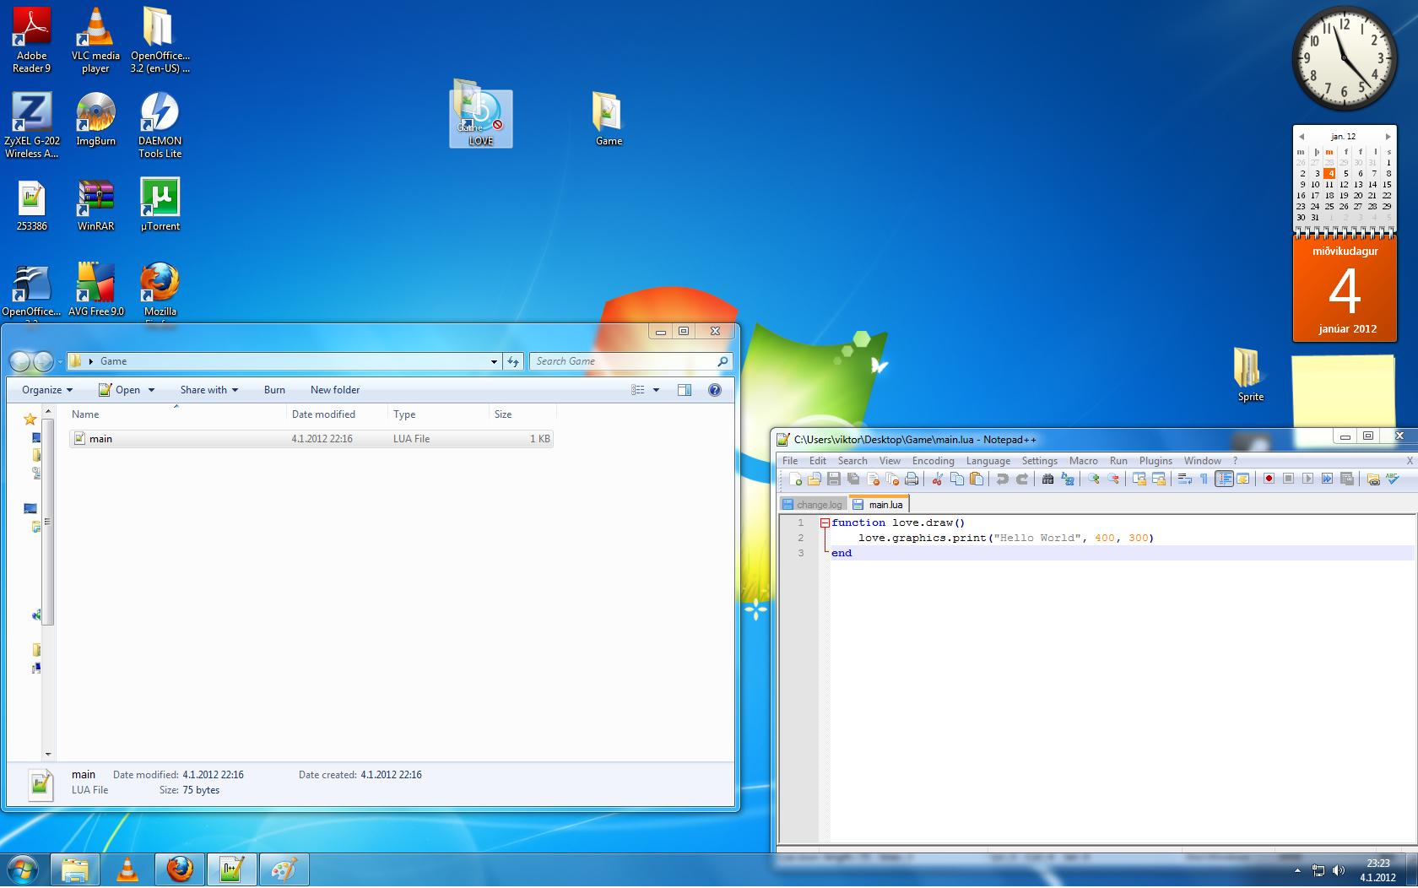Viewport: 1418px width, 888px height.
Task: Click the Start Recording macro icon
Action: coord(1269,479)
